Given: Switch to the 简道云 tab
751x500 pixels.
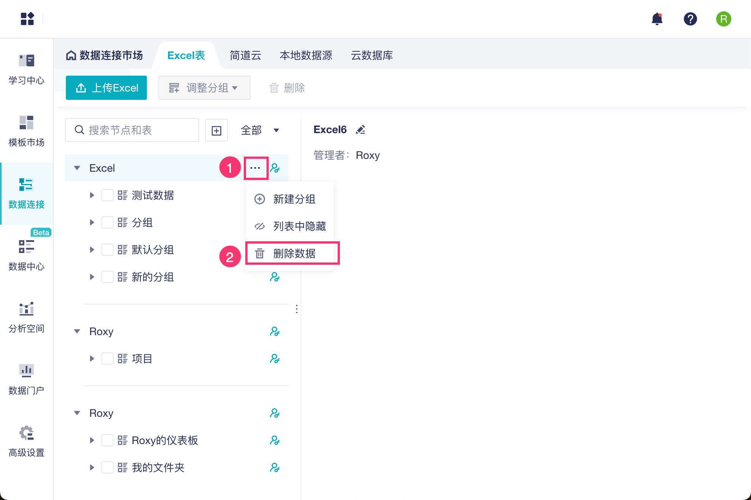Looking at the screenshot, I should (245, 56).
